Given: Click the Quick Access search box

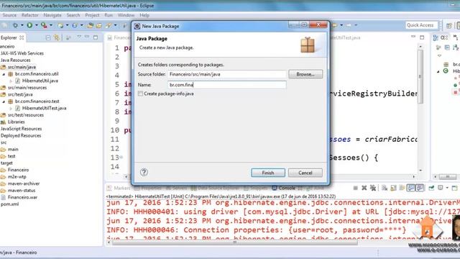Looking at the screenshot, I should pyautogui.click(x=422, y=25).
